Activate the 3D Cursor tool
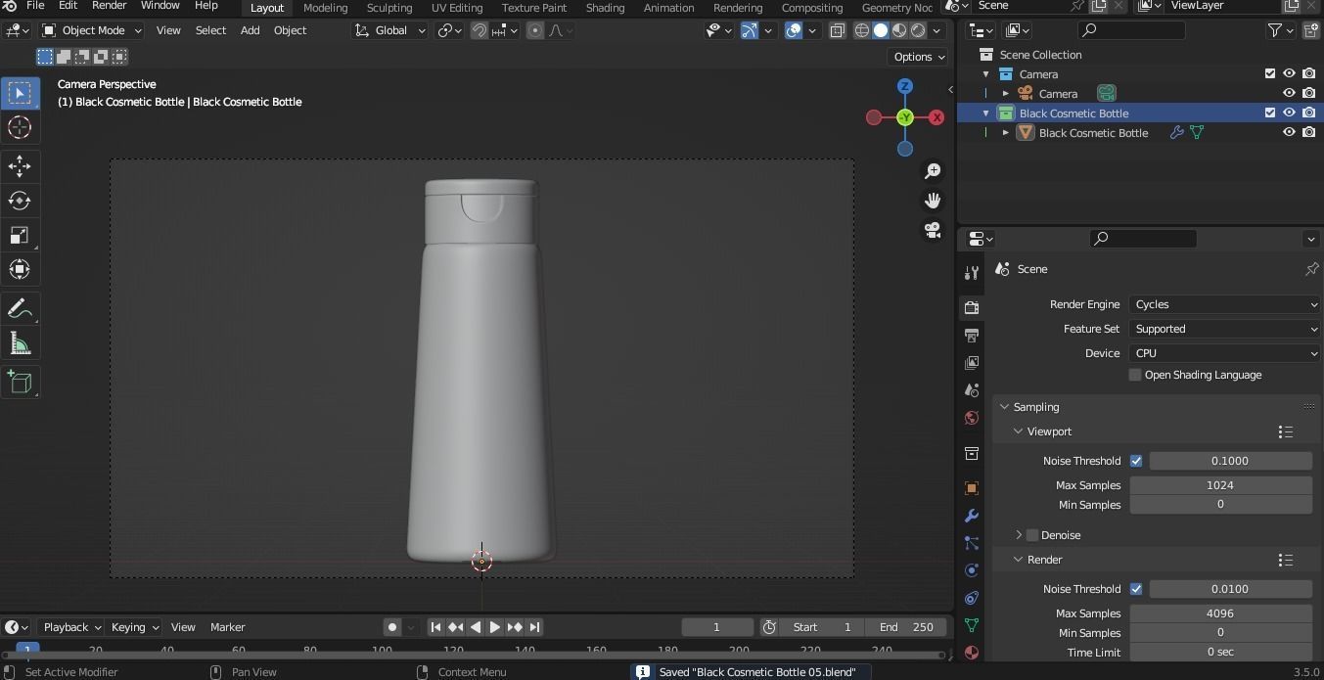The height and width of the screenshot is (680, 1324). tap(20, 127)
